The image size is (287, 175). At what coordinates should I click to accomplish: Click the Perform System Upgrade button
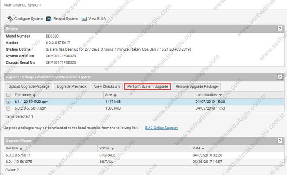[148, 86]
